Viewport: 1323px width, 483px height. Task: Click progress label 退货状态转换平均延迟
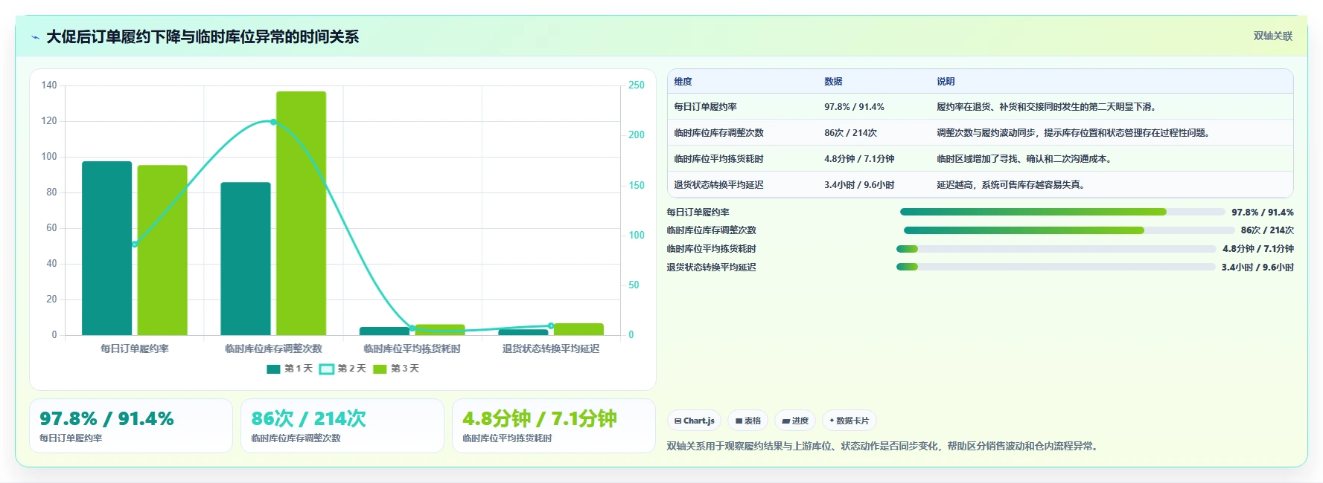pos(711,268)
